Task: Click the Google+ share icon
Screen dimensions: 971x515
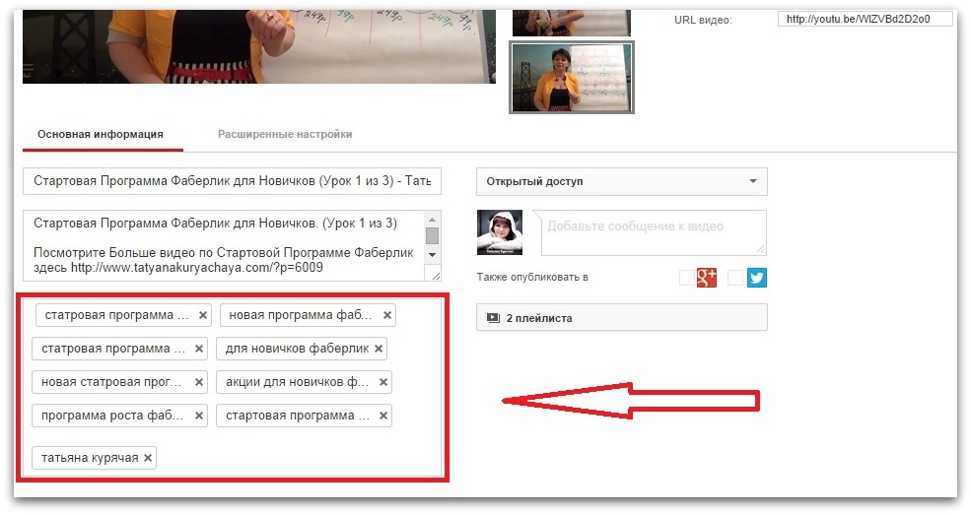Action: (707, 278)
